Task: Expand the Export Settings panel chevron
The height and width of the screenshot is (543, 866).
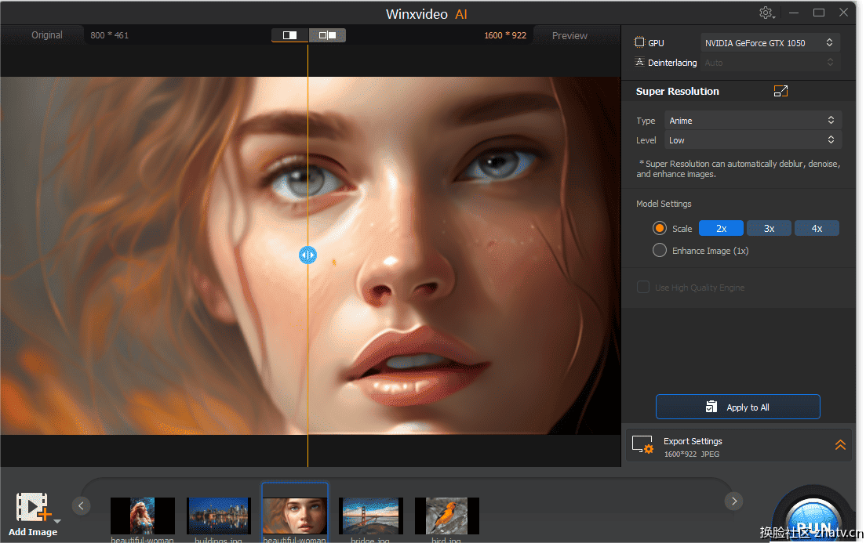Action: (840, 445)
